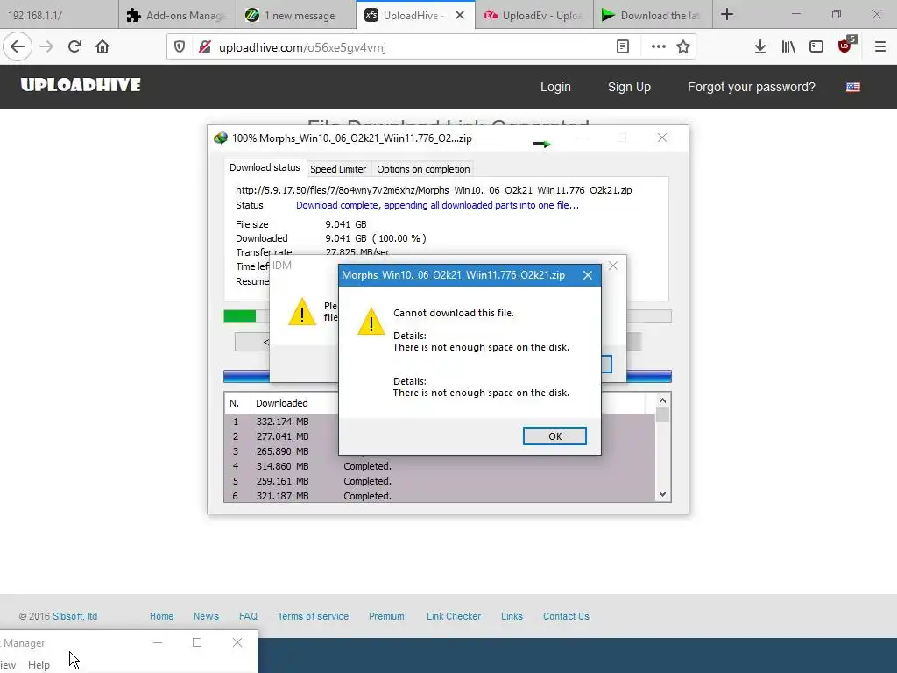This screenshot has width=897, height=673.
Task: Switch to the UploadEv tab
Action: tap(533, 16)
